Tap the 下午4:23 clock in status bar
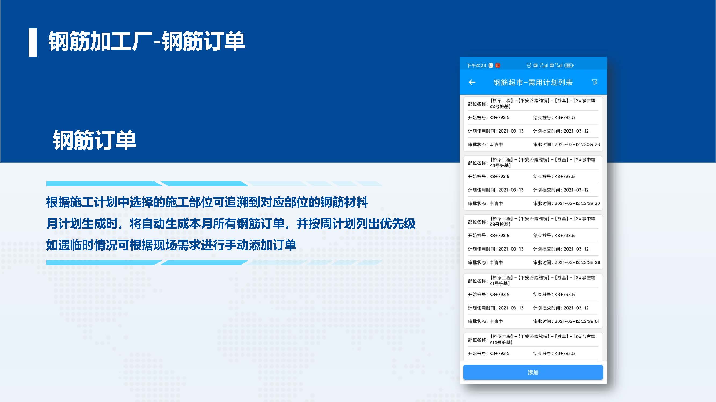The width and height of the screenshot is (716, 402). point(477,65)
